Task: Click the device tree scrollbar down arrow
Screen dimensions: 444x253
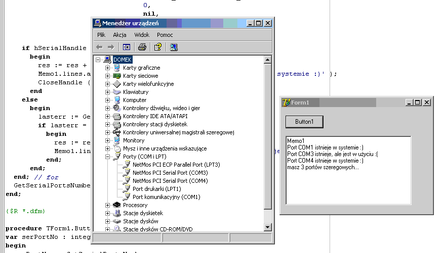Action: [x=268, y=228]
